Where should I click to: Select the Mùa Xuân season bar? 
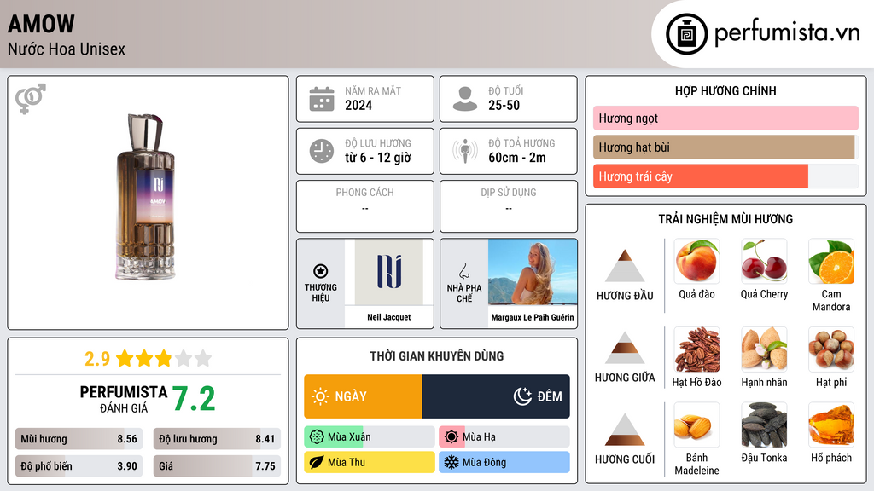tap(370, 436)
